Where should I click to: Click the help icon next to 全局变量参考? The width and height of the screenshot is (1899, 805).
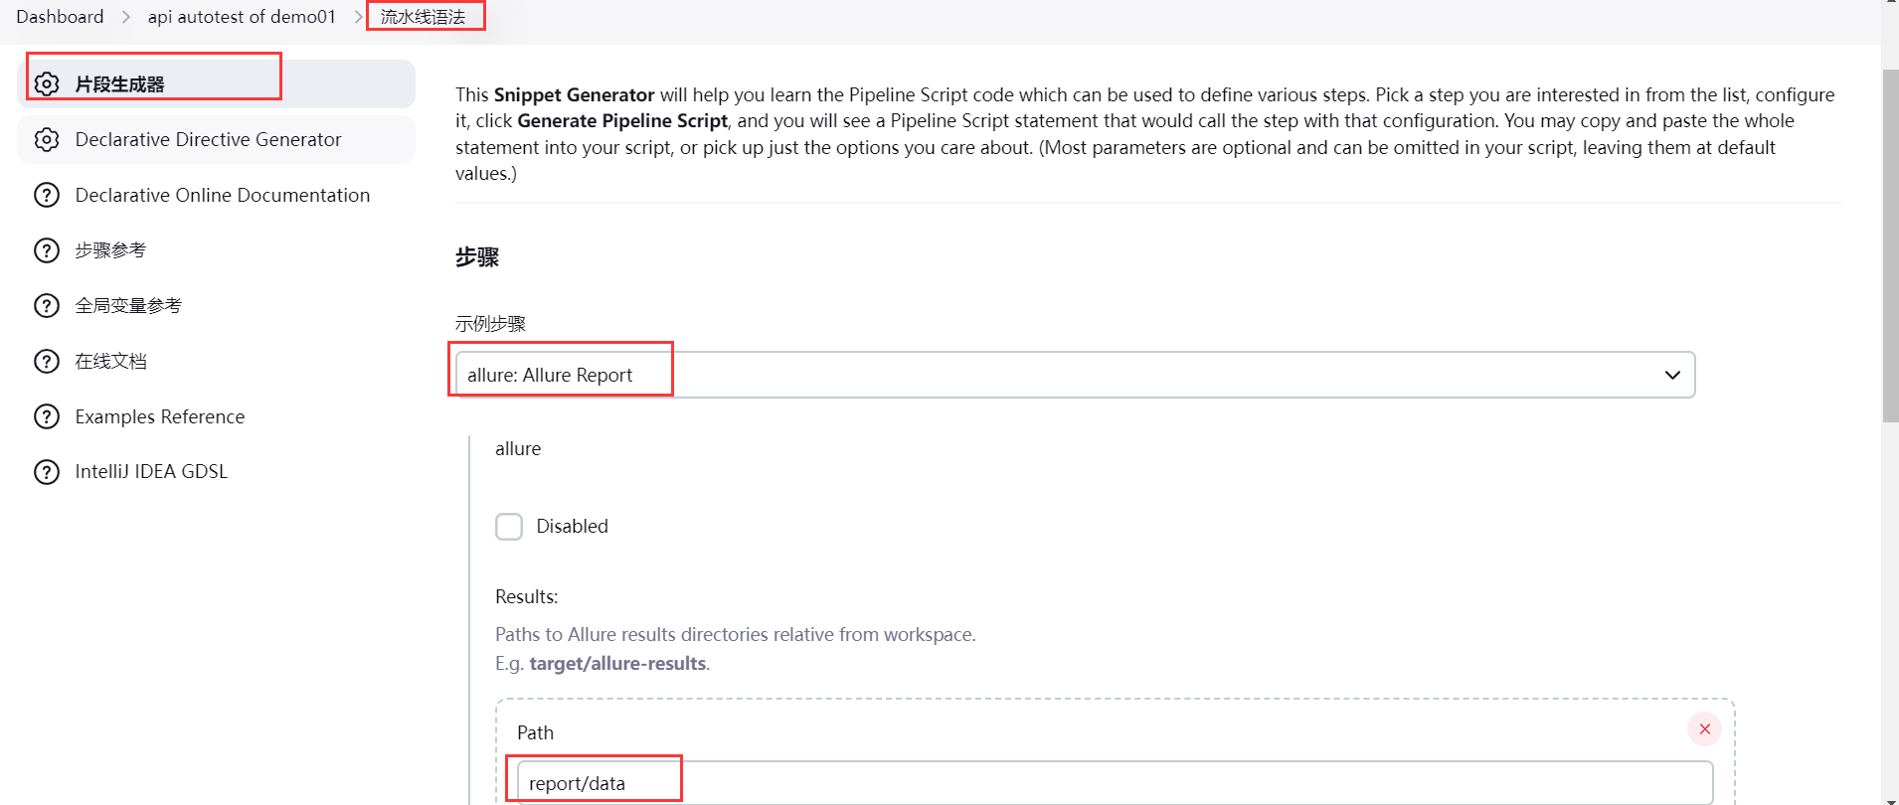coord(47,305)
